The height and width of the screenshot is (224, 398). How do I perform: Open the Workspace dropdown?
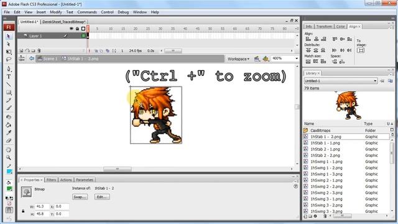click(238, 58)
